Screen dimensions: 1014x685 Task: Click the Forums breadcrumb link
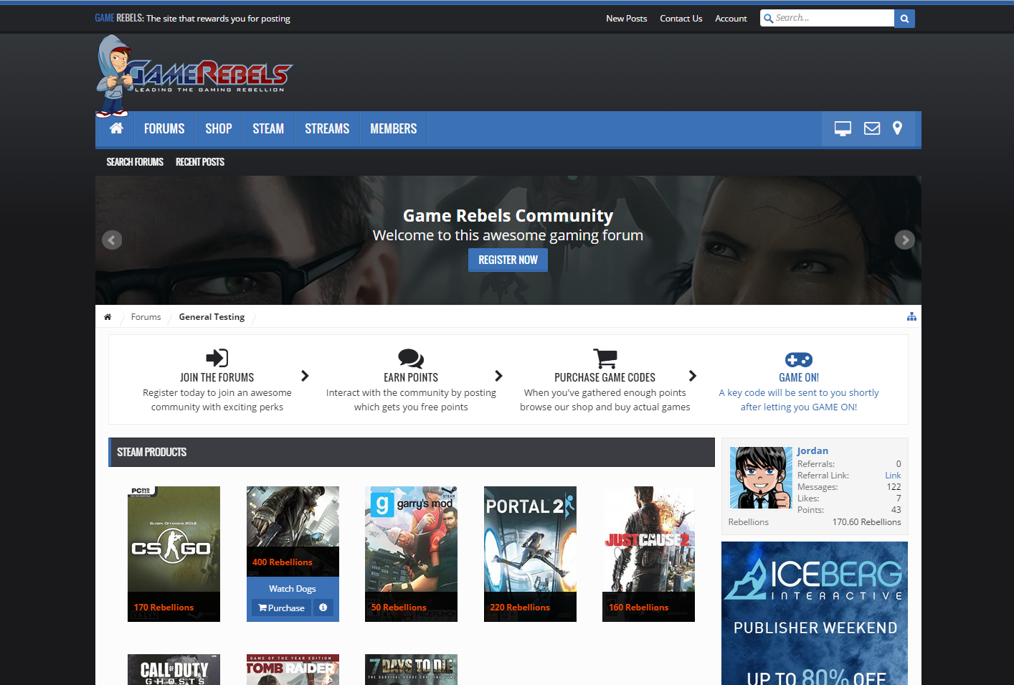[146, 317]
